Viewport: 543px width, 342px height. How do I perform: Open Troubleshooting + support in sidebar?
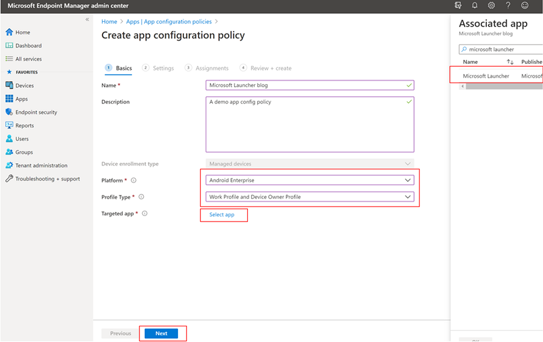[48, 179]
